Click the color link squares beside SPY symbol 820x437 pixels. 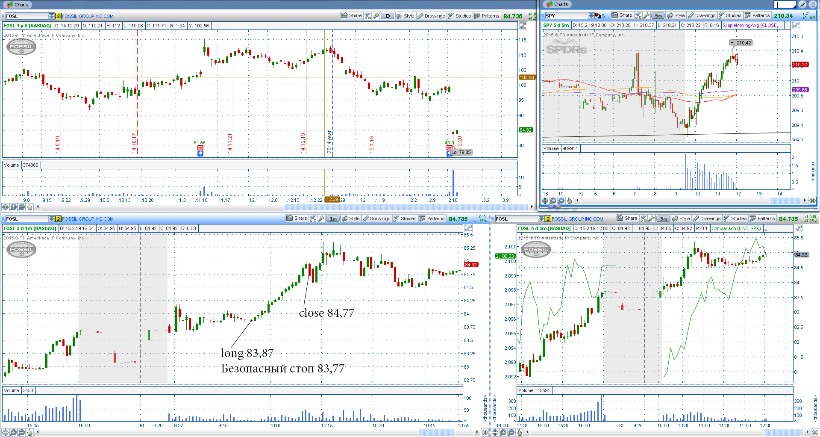coord(598,15)
